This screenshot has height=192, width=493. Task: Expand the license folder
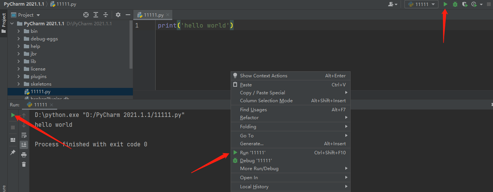click(19, 69)
